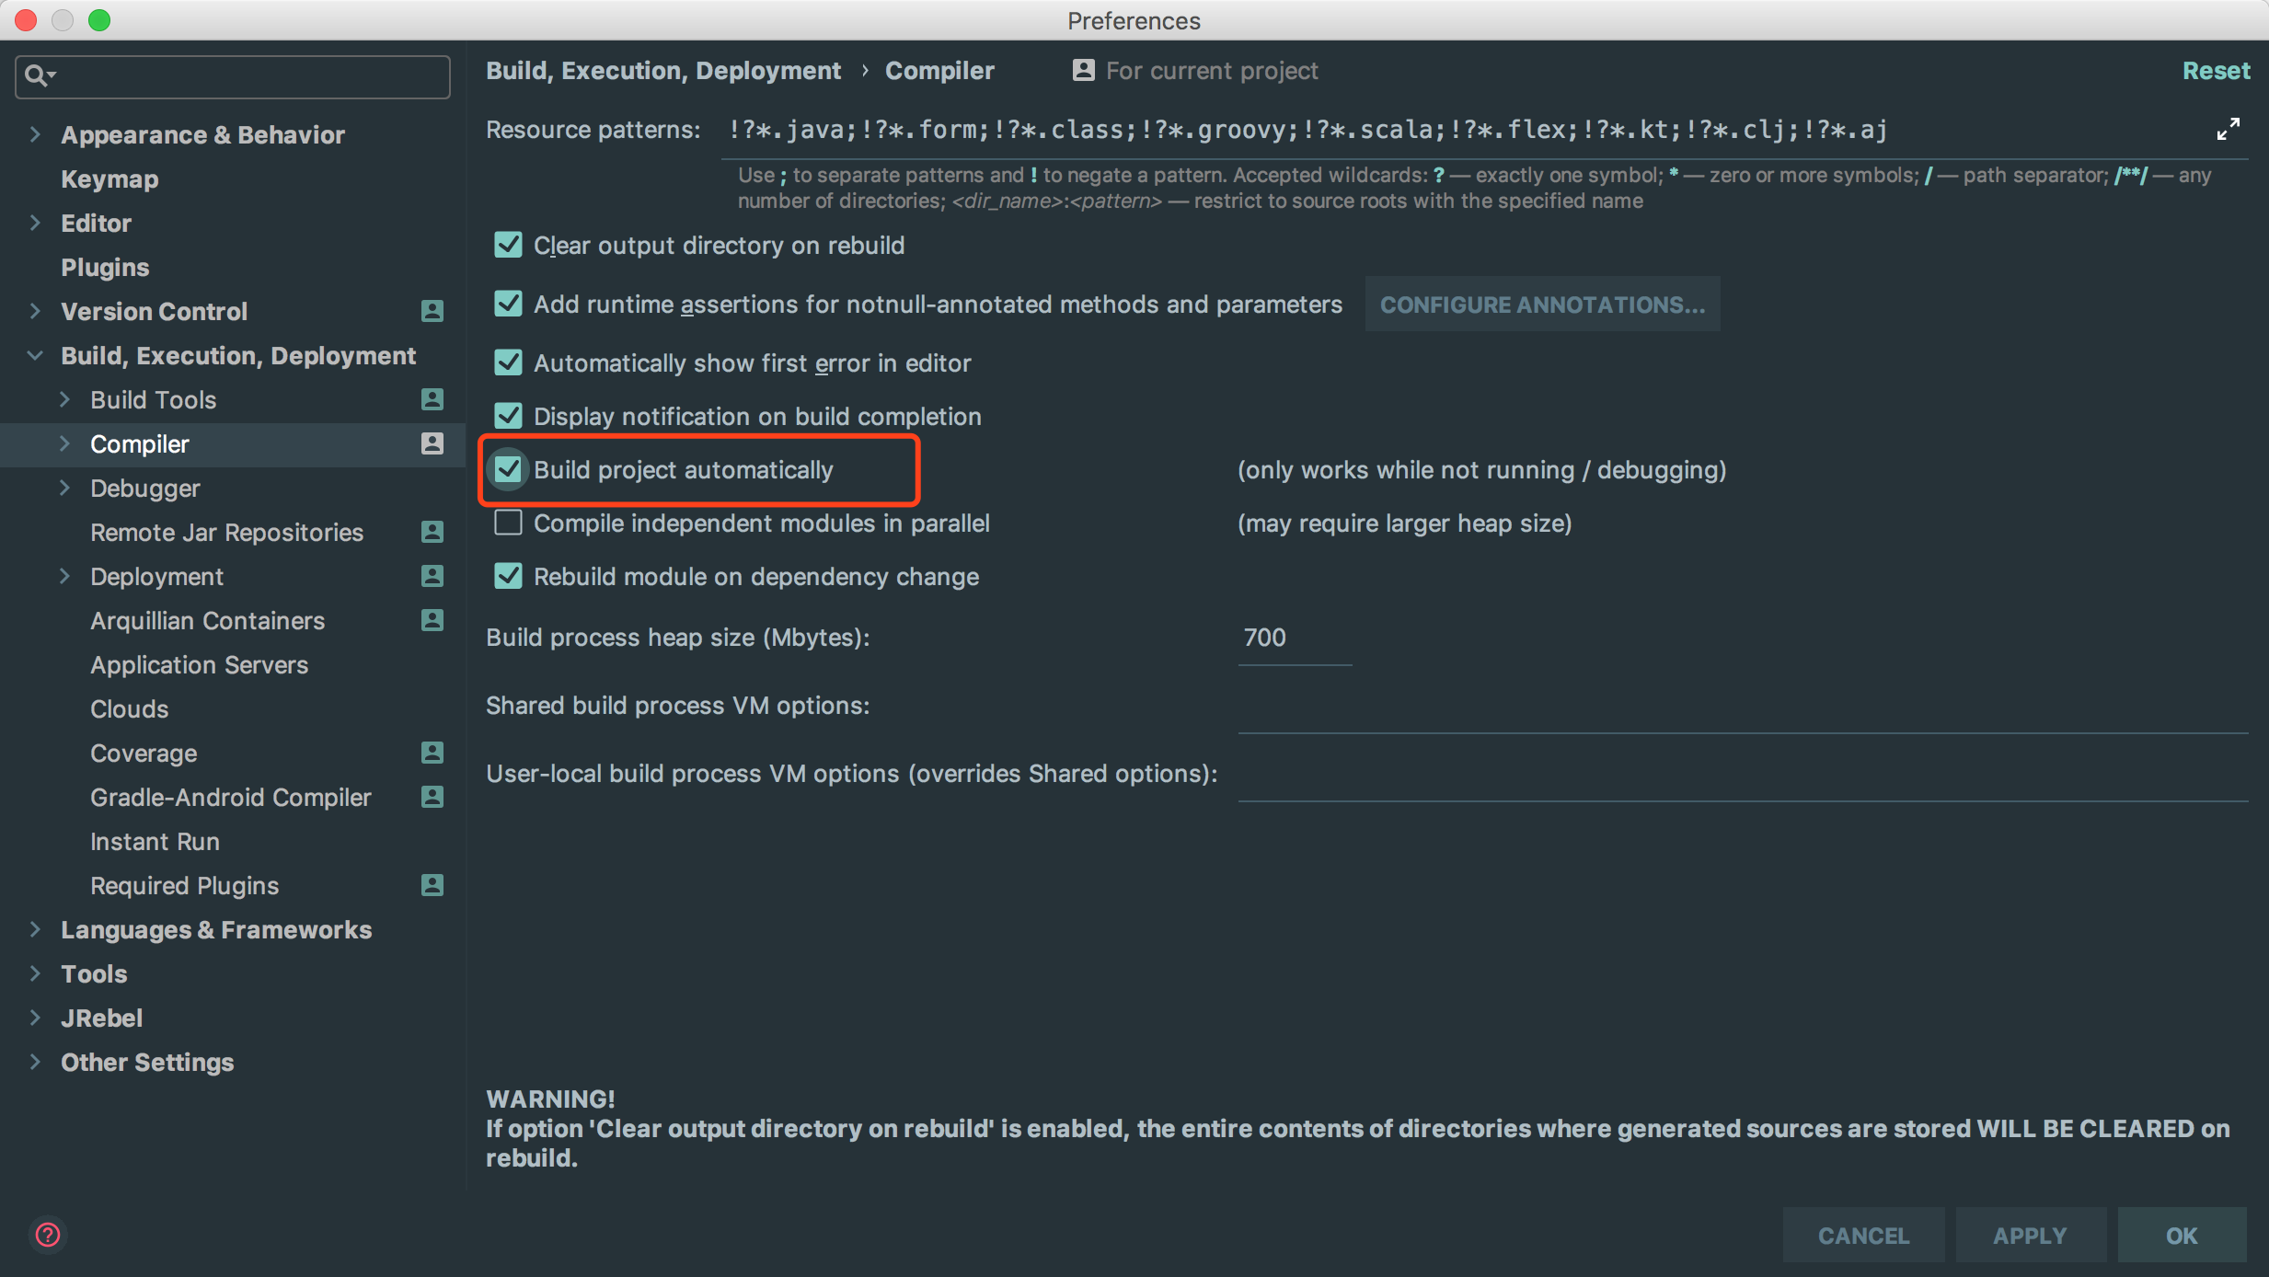
Task: Click the build process heap size field
Action: point(1294,638)
